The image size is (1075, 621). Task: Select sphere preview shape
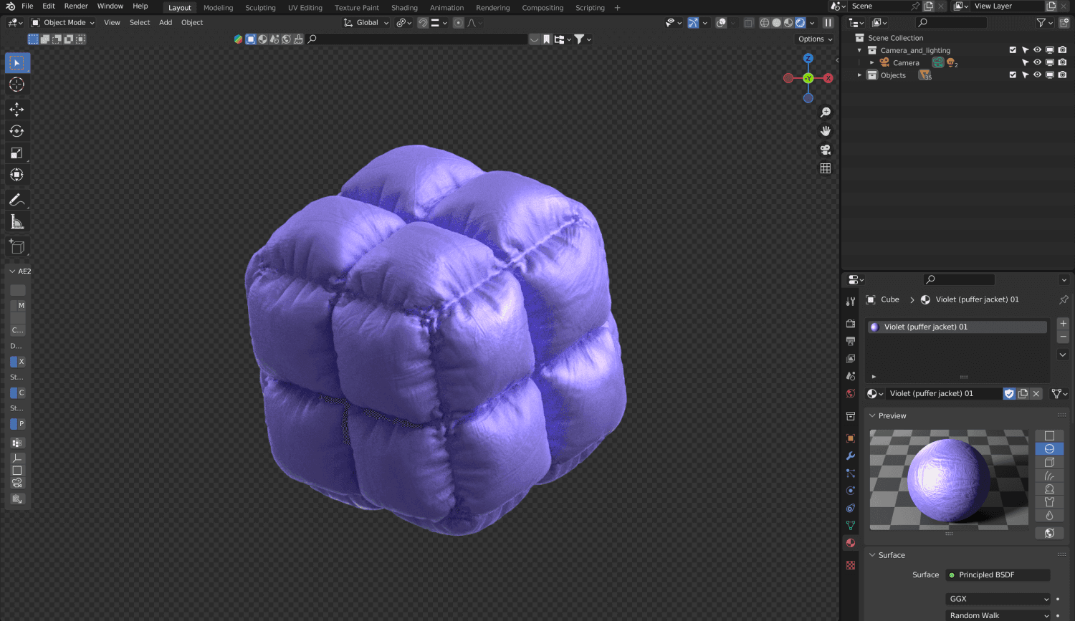tap(1049, 449)
